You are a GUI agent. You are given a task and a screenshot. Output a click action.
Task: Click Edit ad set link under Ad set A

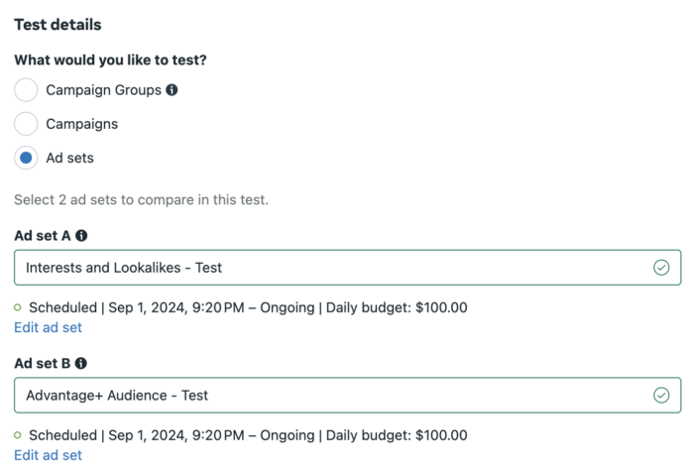(49, 327)
